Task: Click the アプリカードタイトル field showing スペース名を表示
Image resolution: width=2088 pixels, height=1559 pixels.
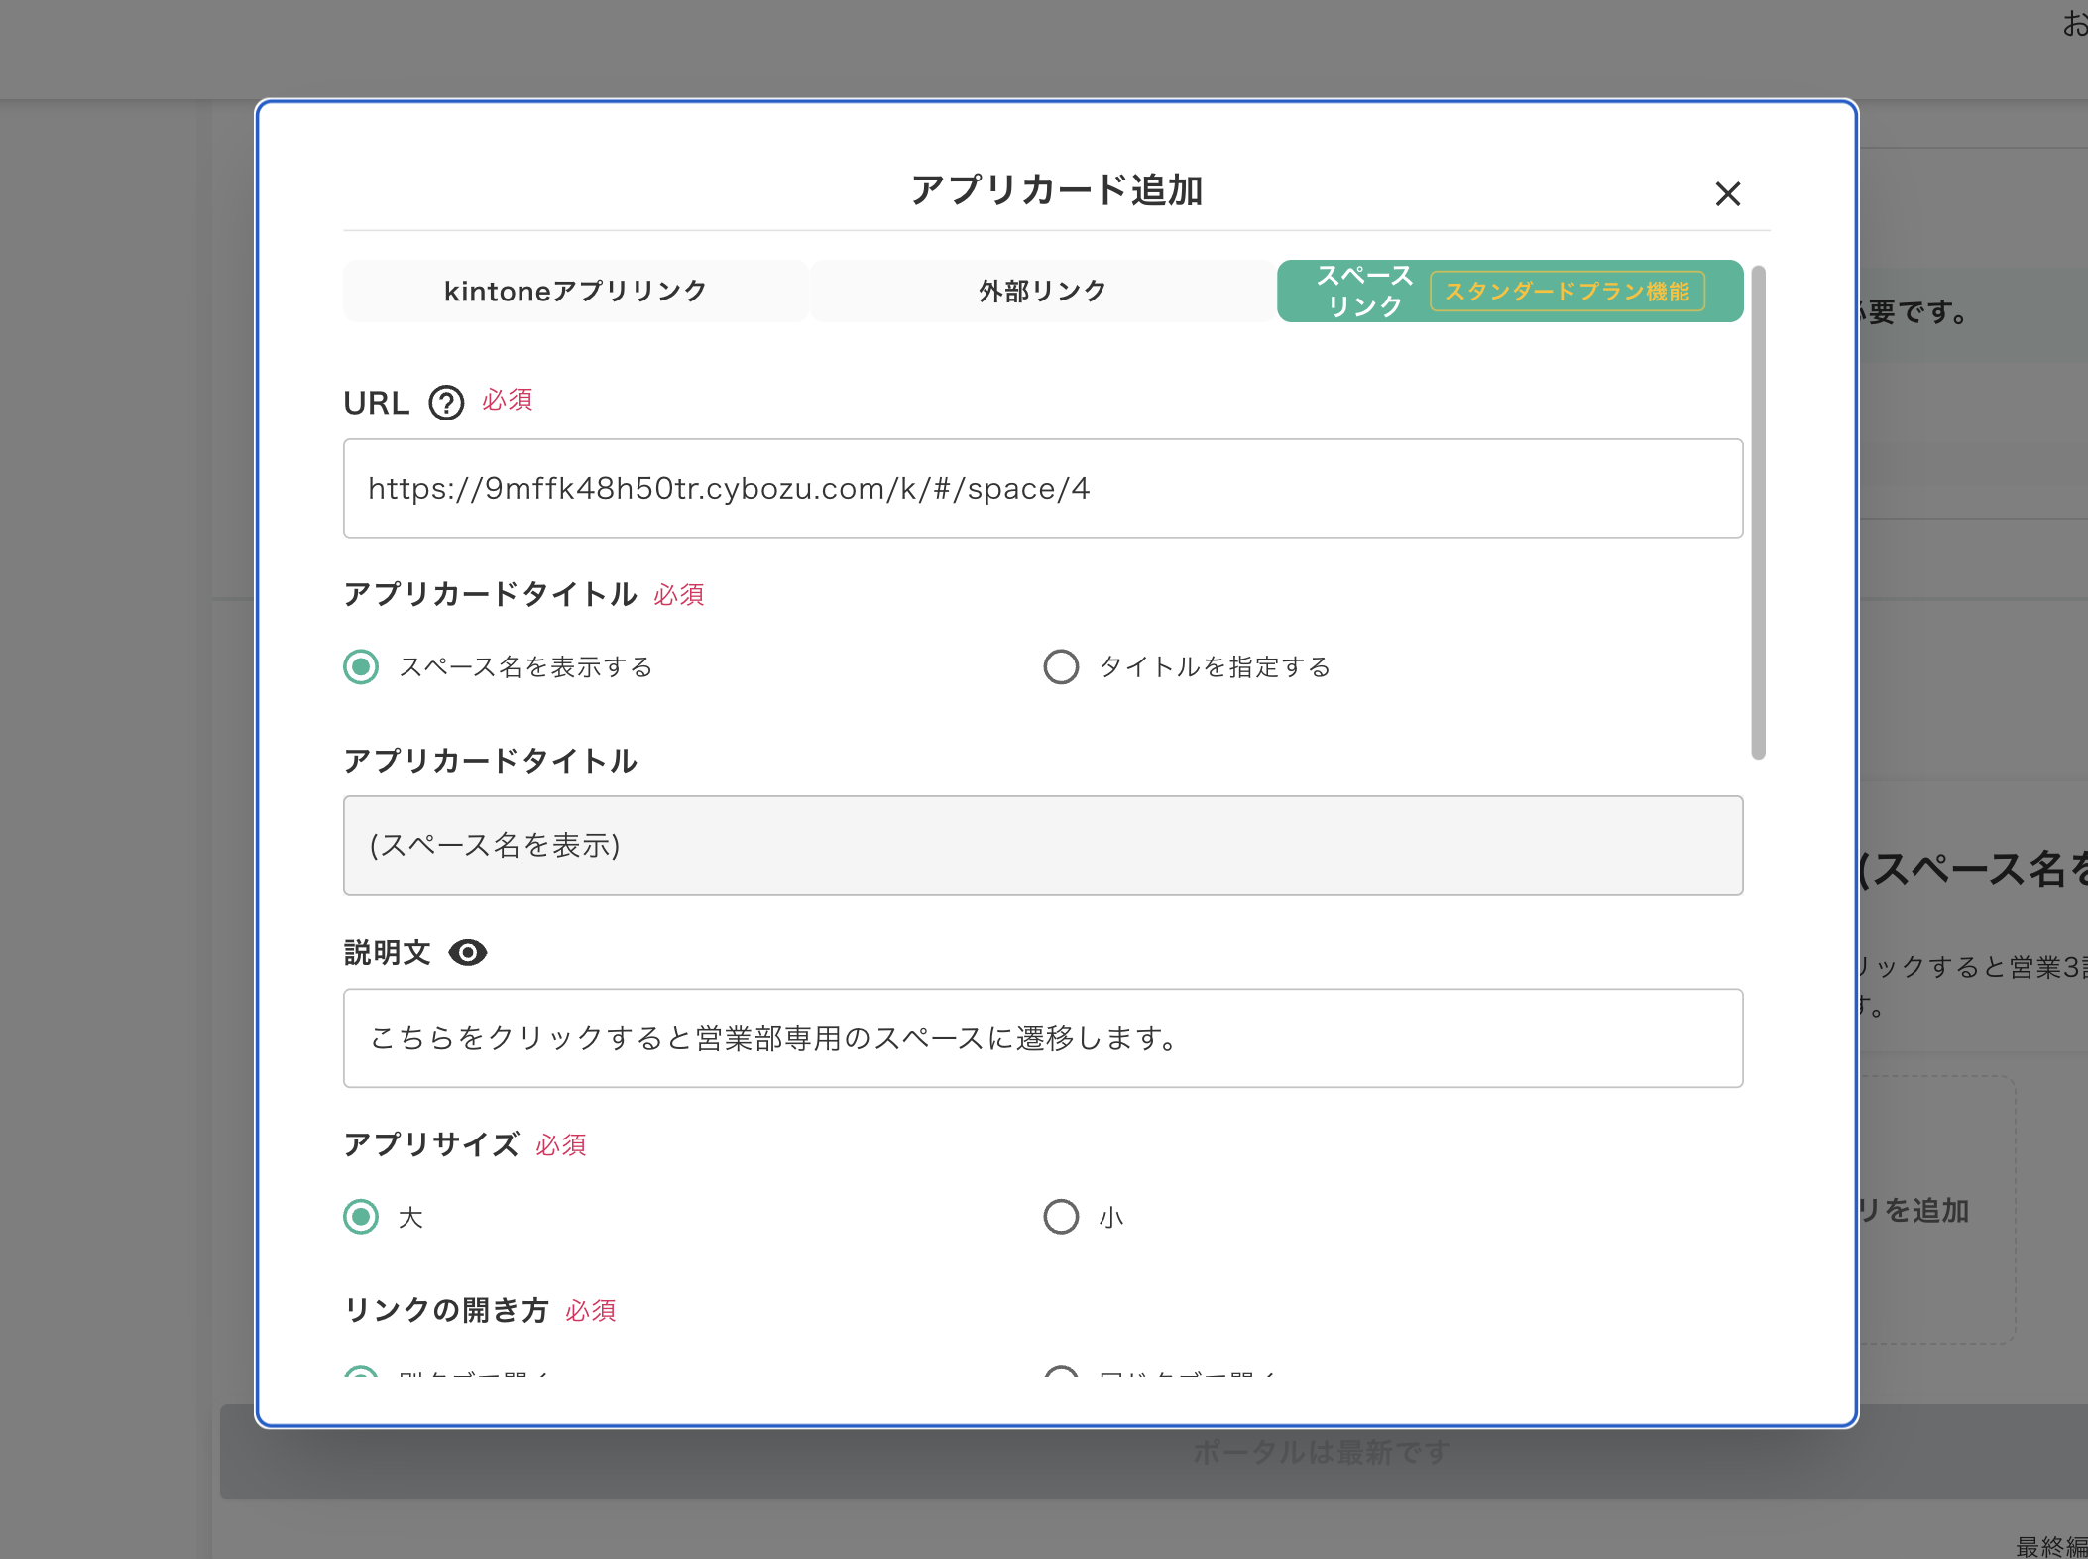Action: (1041, 846)
